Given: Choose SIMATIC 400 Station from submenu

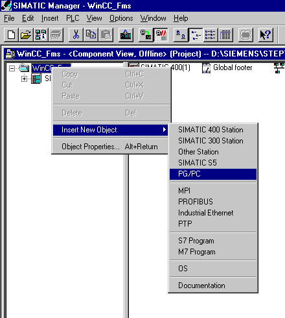Looking at the screenshot, I should (x=213, y=130).
